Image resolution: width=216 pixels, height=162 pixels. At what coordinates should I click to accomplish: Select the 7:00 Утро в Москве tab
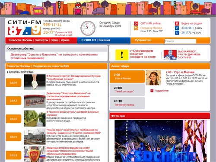tap(127, 76)
